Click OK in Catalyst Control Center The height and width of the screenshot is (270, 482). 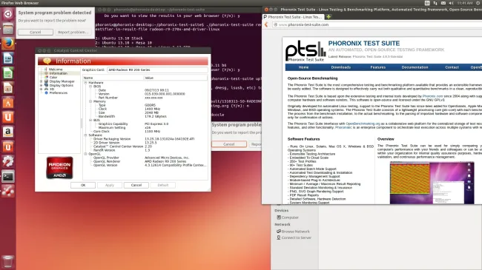(x=83, y=185)
